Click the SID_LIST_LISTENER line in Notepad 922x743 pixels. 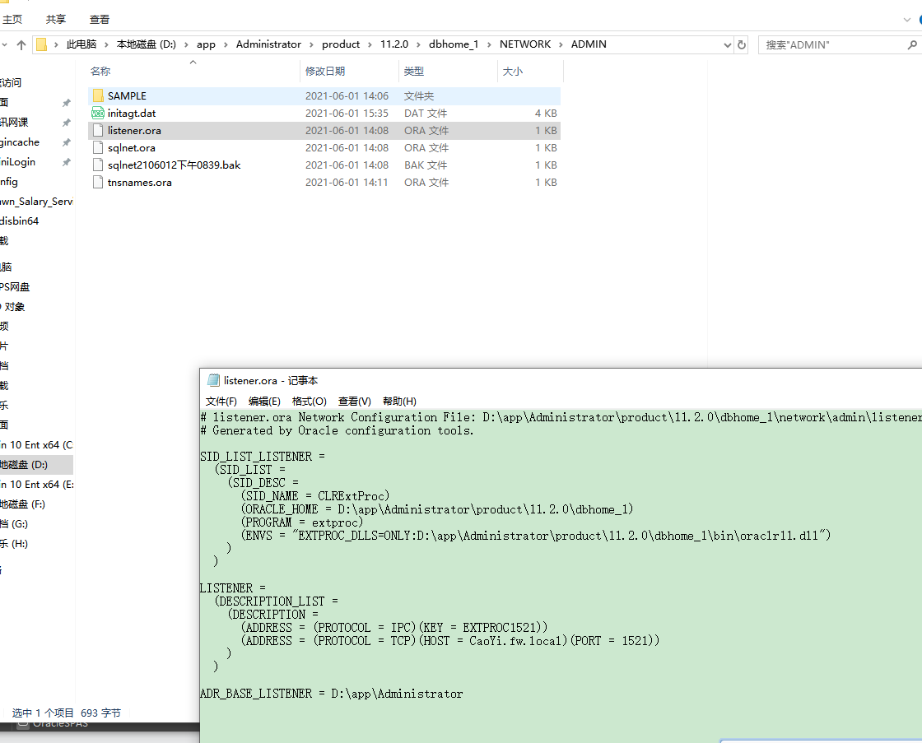(263, 457)
